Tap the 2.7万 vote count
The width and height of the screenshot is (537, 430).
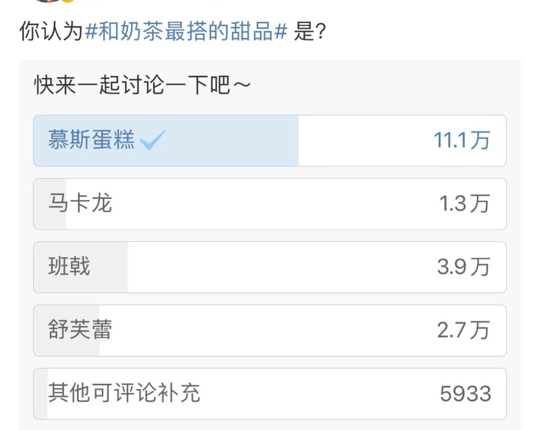pos(463,330)
